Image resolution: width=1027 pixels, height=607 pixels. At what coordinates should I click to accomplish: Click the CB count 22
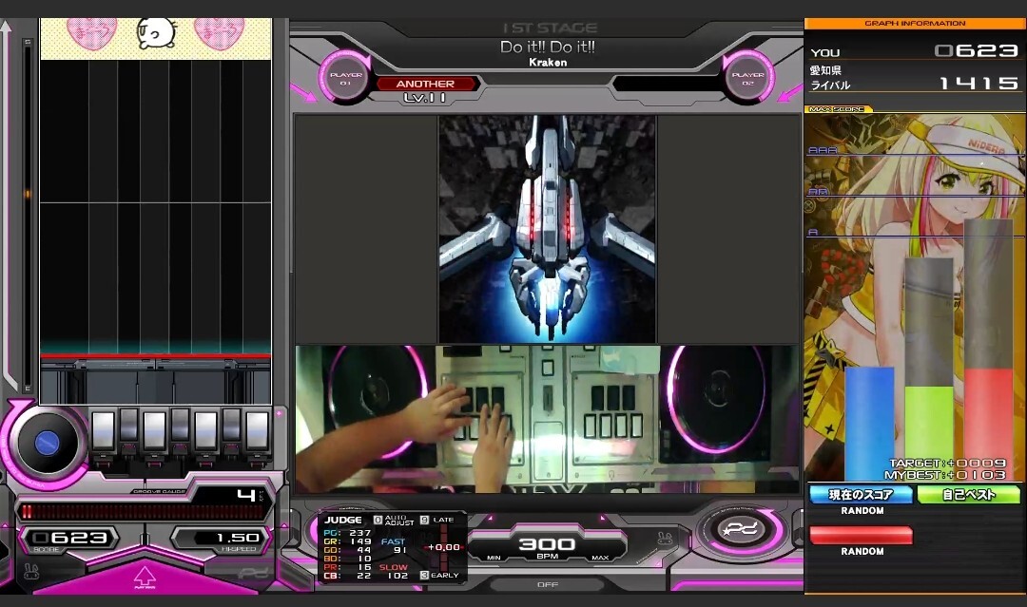pyautogui.click(x=364, y=576)
